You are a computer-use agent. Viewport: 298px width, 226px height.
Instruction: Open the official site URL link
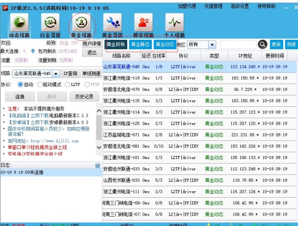click(x=55, y=141)
